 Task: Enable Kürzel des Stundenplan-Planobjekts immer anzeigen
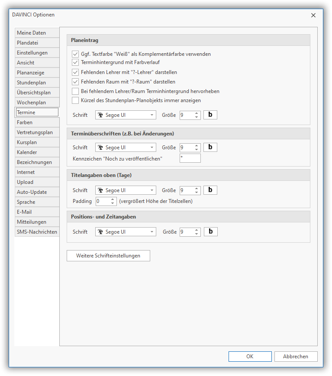point(76,100)
